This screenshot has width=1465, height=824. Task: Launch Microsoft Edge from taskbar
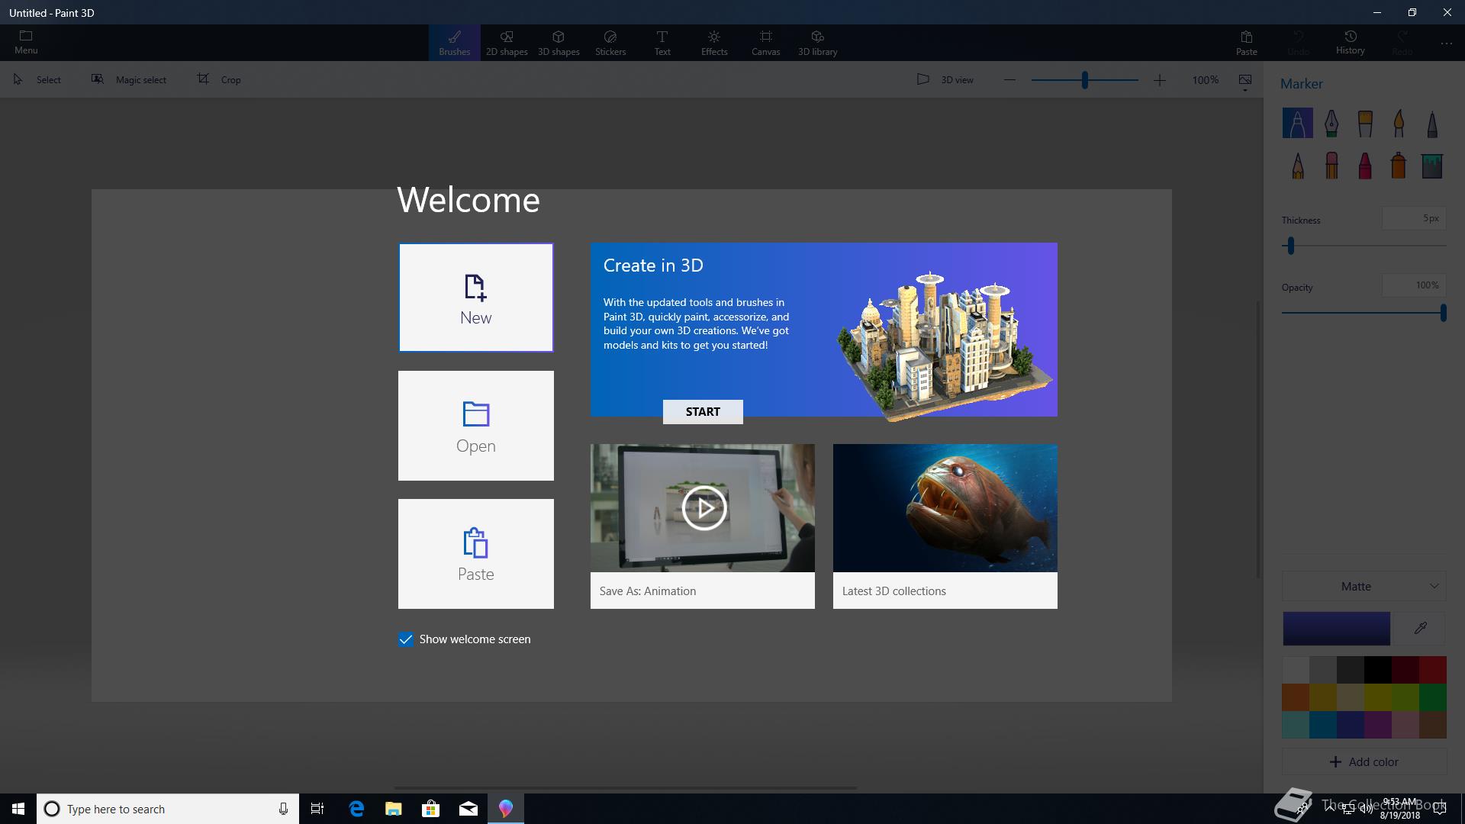[356, 809]
